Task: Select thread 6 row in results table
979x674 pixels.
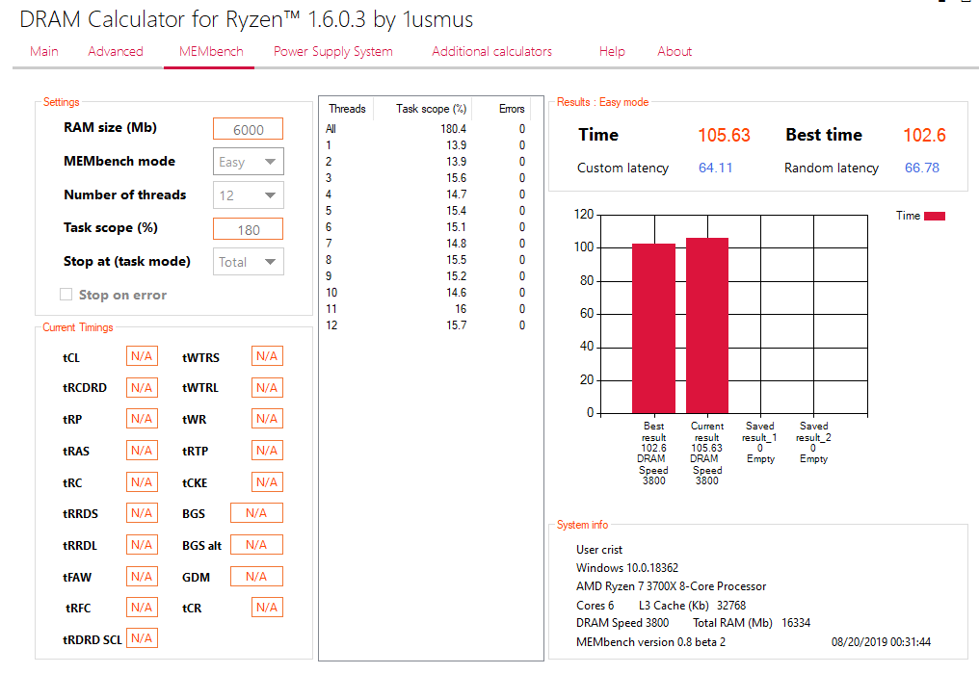Action: click(x=425, y=227)
